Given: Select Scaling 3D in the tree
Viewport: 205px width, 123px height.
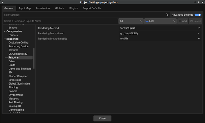Looking at the screenshot, I should click(15, 106).
